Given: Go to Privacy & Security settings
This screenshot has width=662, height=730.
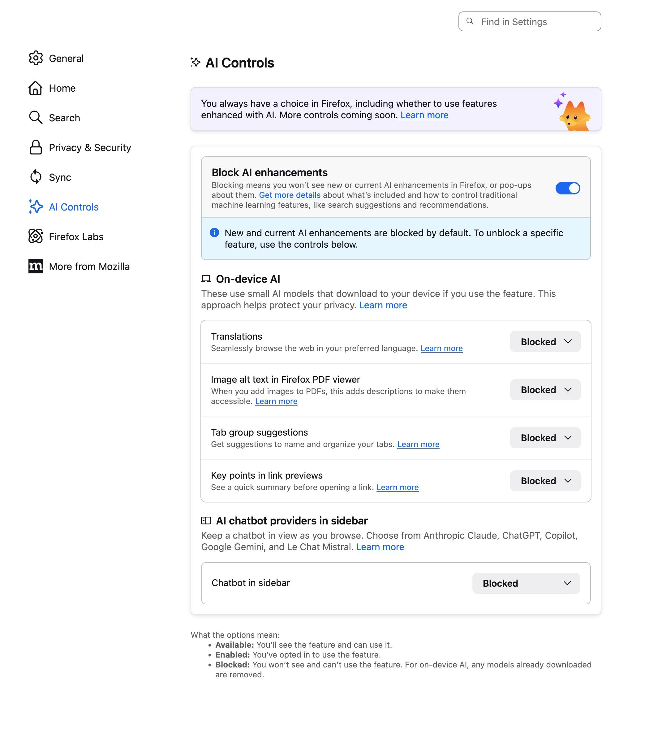Looking at the screenshot, I should pyautogui.click(x=90, y=147).
